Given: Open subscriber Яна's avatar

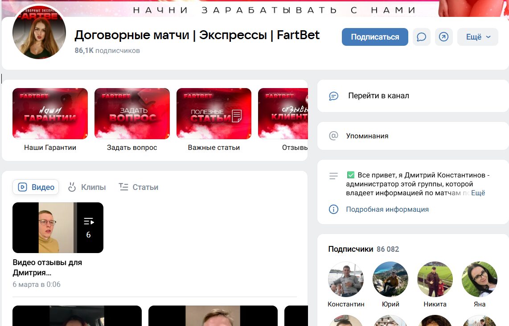Looking at the screenshot, I should [480, 279].
